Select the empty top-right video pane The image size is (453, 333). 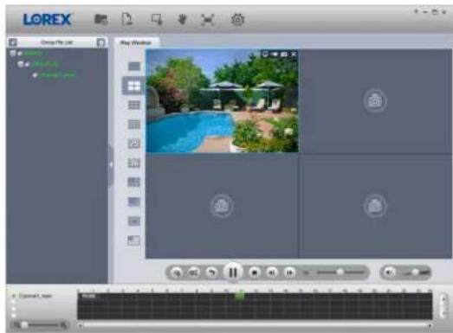[376, 101]
